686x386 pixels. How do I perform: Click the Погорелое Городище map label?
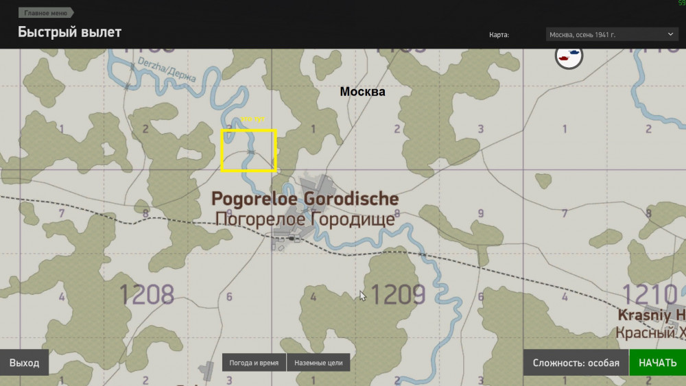tap(305, 219)
